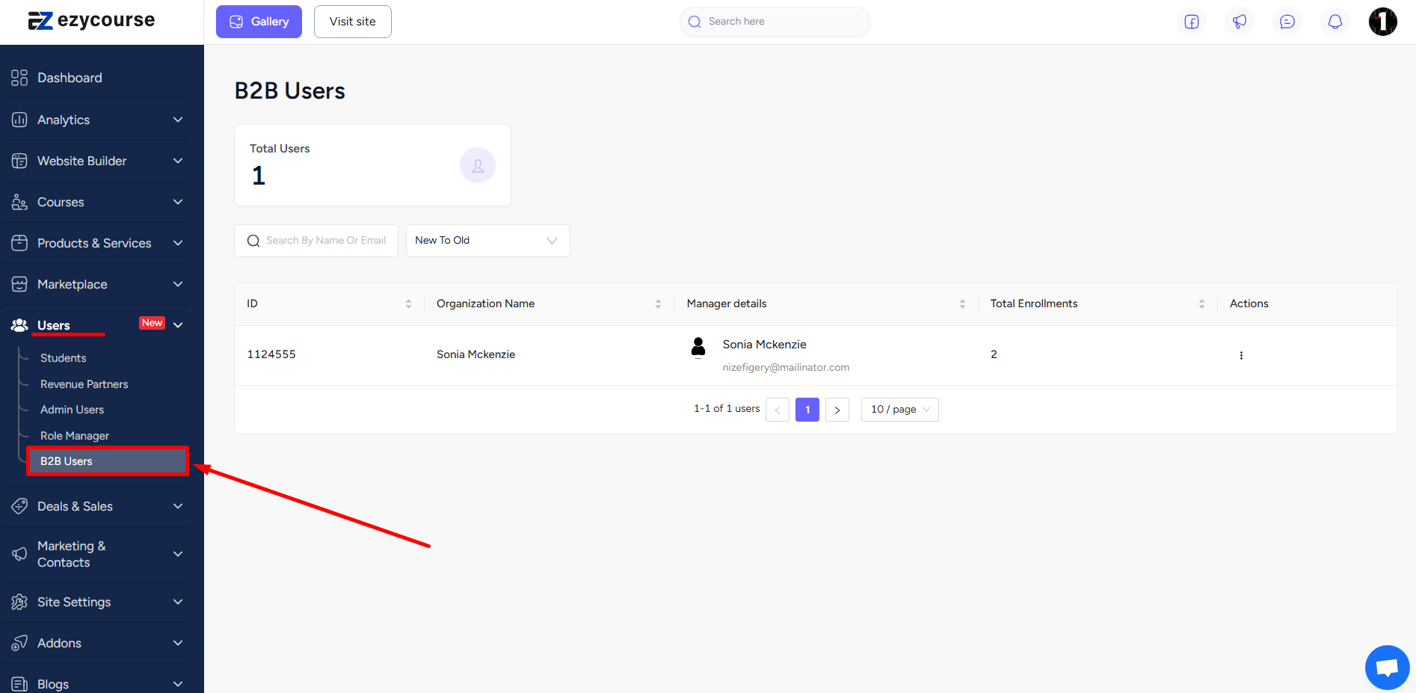
Task: Go to the next page arrow
Action: pos(837,410)
